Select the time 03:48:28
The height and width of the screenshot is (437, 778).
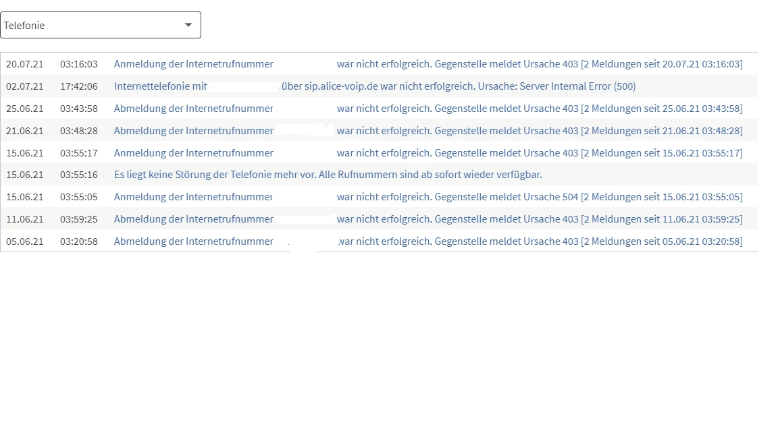pyautogui.click(x=79, y=131)
